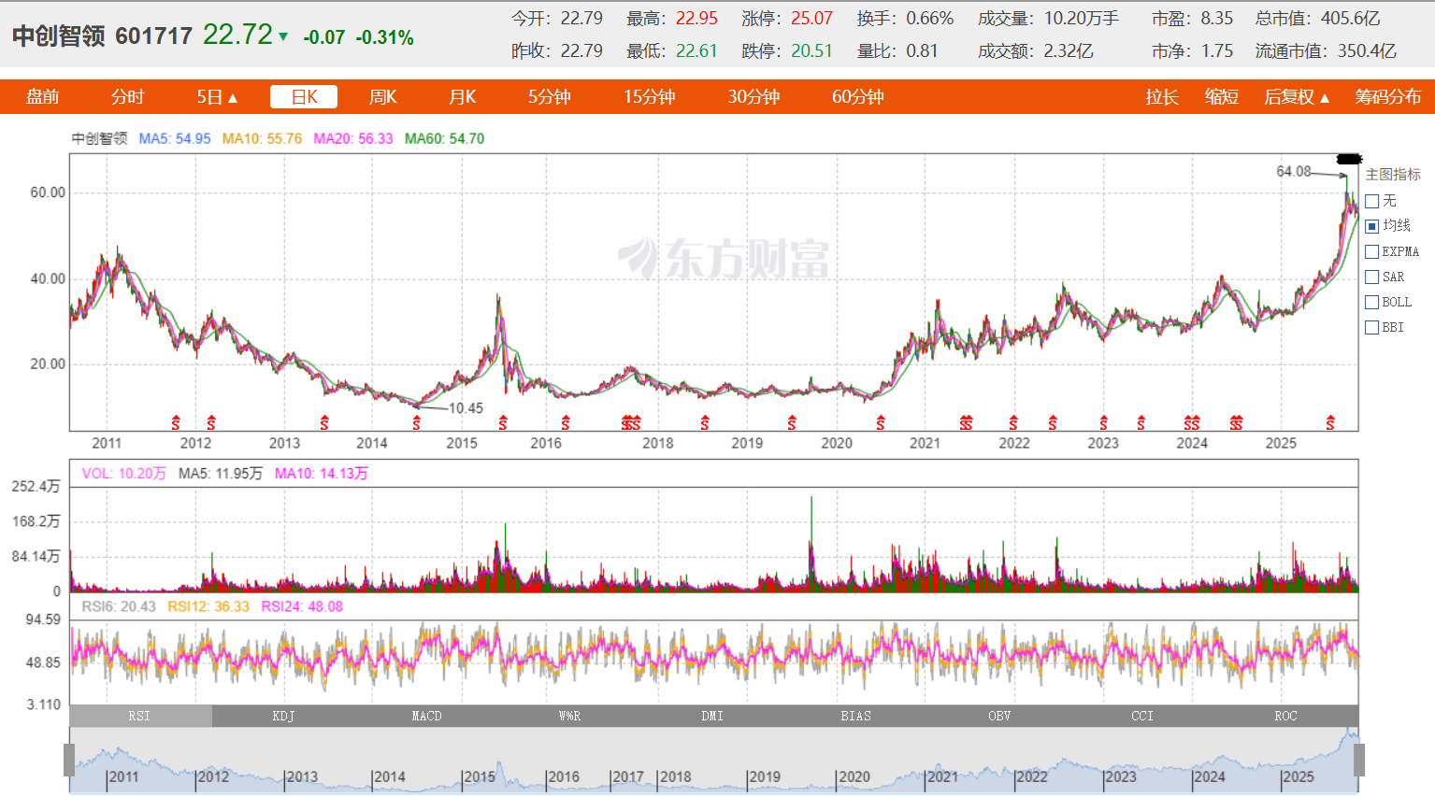The image size is (1435, 797).
Task: Enable the BOLL indicator checkbox
Action: coord(1372,302)
